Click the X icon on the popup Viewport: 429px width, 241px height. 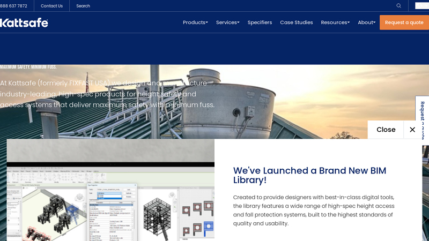[412, 130]
